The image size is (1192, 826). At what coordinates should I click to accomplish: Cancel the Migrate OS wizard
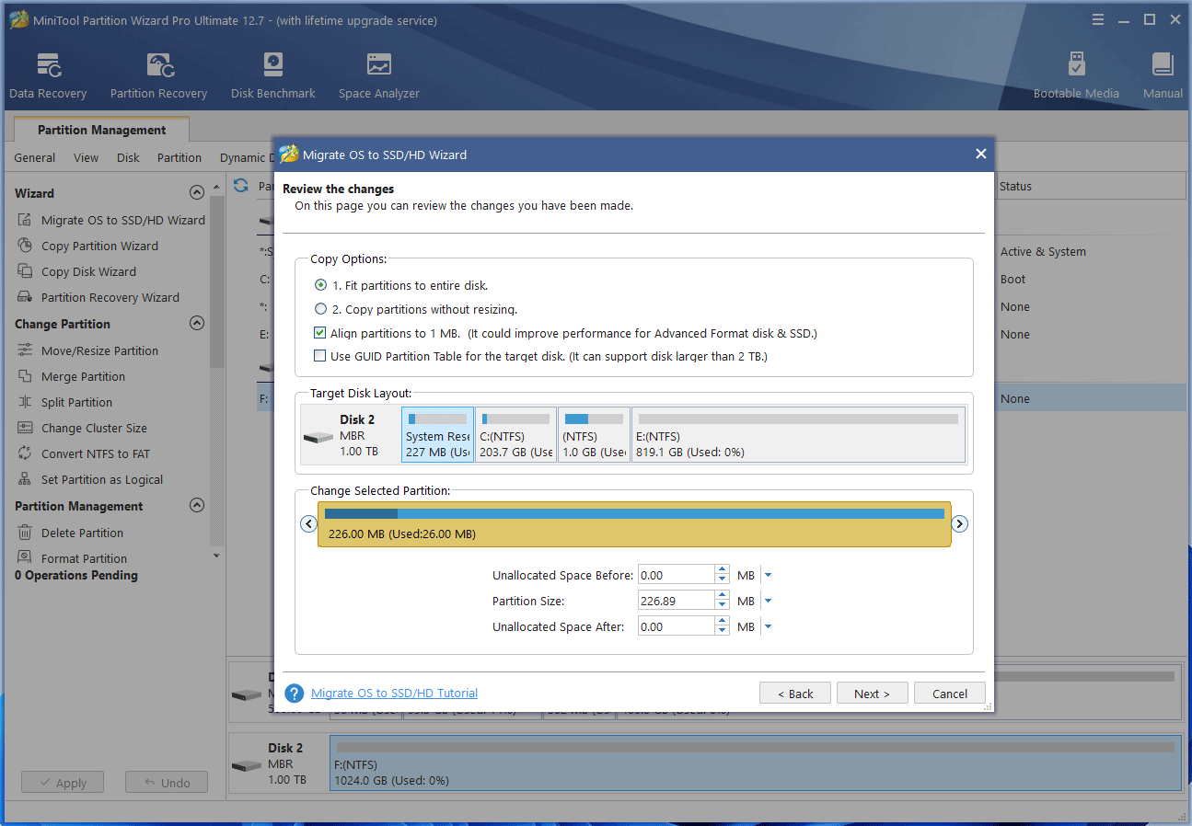click(x=950, y=694)
